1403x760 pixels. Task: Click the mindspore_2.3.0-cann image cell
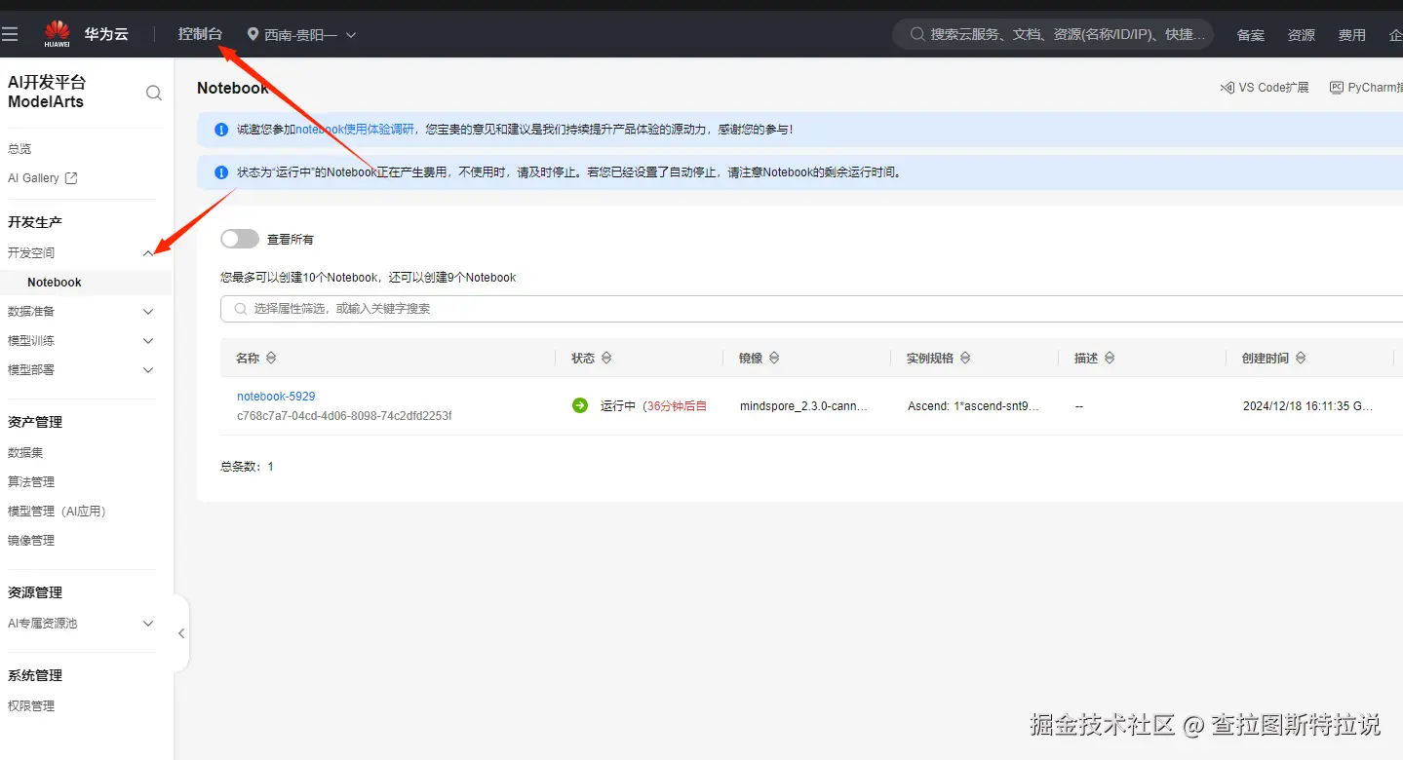click(803, 406)
